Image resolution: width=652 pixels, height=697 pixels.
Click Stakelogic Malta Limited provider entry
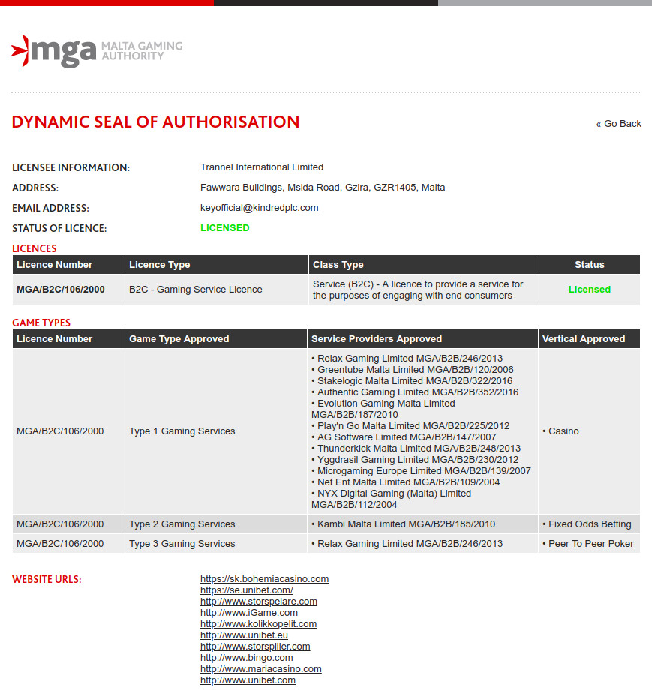[x=412, y=381]
